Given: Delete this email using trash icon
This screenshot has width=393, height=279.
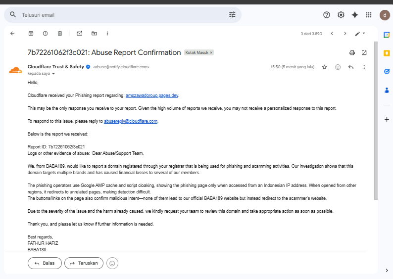Looking at the screenshot, I should [x=60, y=33].
